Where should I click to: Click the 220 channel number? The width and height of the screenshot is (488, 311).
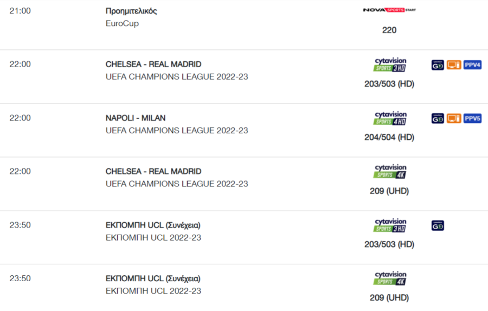pos(389,30)
